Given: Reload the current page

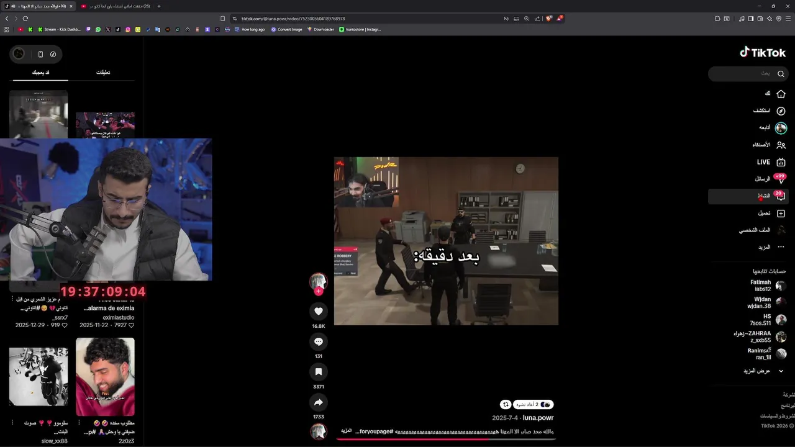Looking at the screenshot, I should point(25,19).
